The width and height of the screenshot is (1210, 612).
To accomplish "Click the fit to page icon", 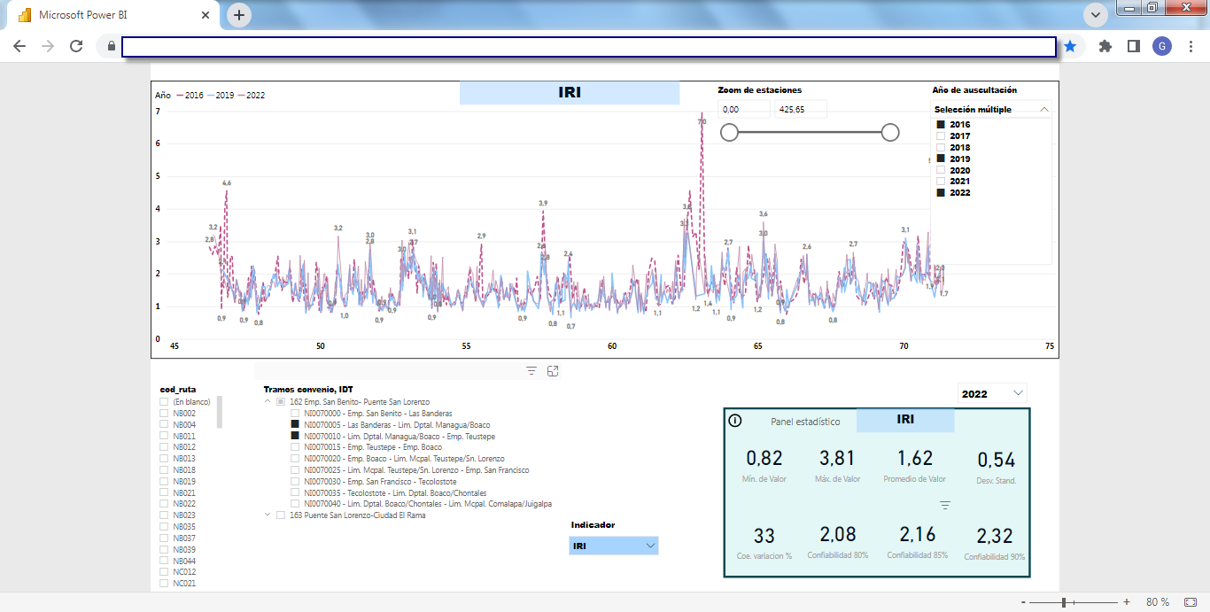I will point(1190,602).
